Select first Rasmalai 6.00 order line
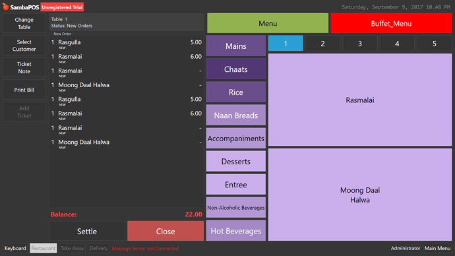455x256 pixels. click(x=127, y=58)
